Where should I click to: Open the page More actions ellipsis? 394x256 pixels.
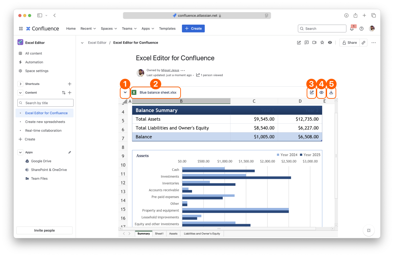coord(374,43)
